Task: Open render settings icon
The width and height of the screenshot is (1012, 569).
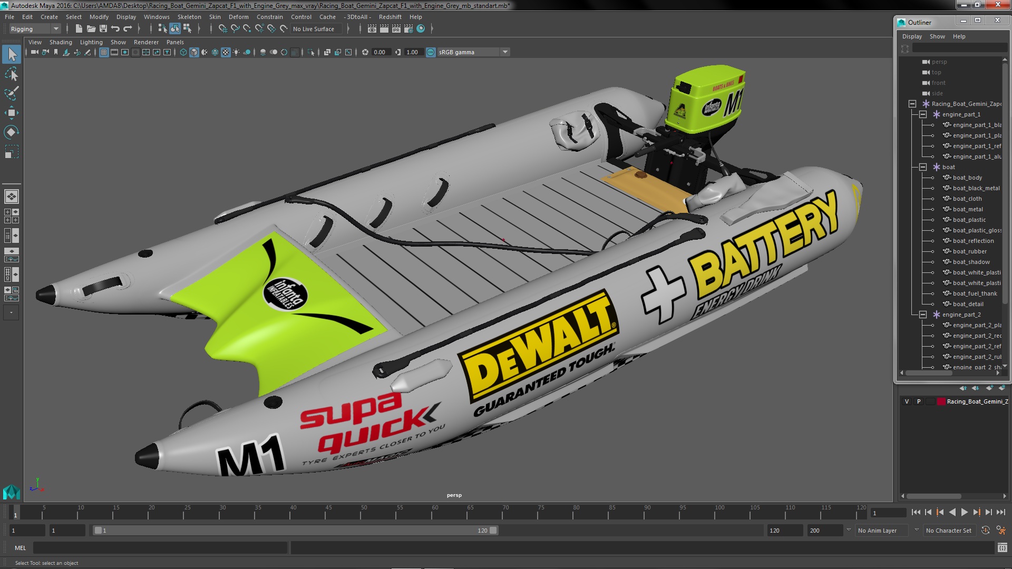Action: point(408,29)
